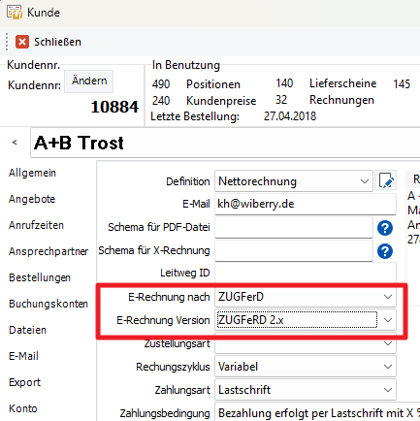420x421 pixels.
Task: Switch to the Allgemein section
Action: (x=32, y=173)
